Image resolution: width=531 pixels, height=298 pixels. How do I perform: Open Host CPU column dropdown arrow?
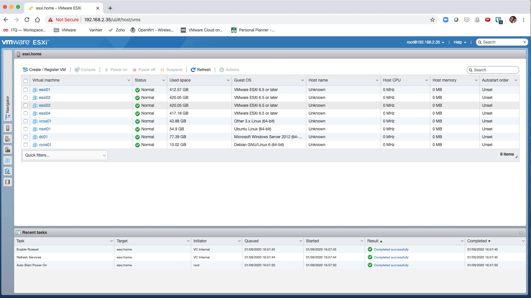click(x=426, y=80)
